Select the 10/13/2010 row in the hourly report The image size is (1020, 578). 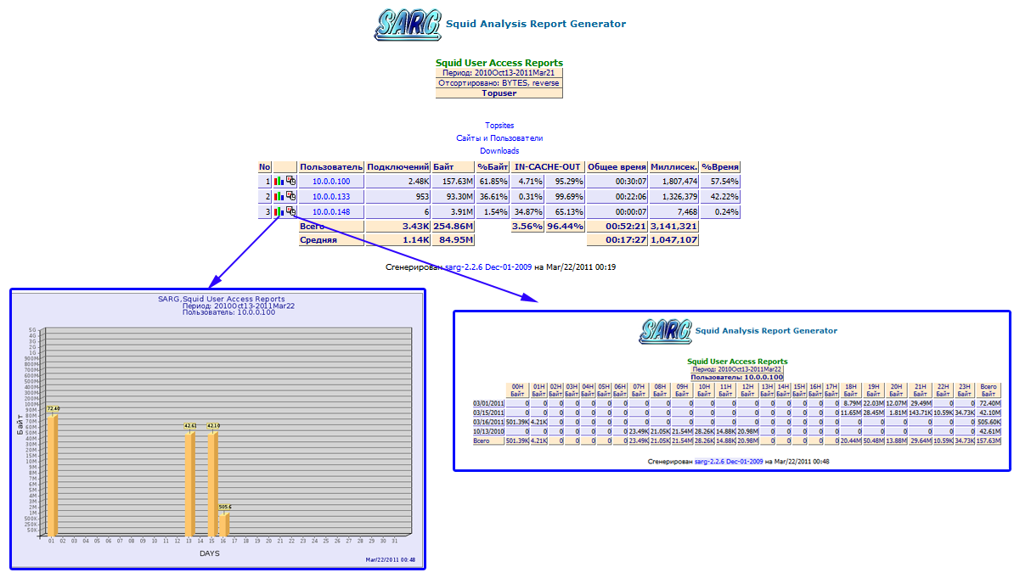737,430
